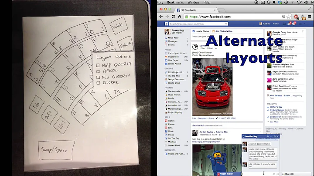Screen dimensions: 314x176
Task: Click the add-friends-to-chat icon in chat window
Action: (268, 136)
